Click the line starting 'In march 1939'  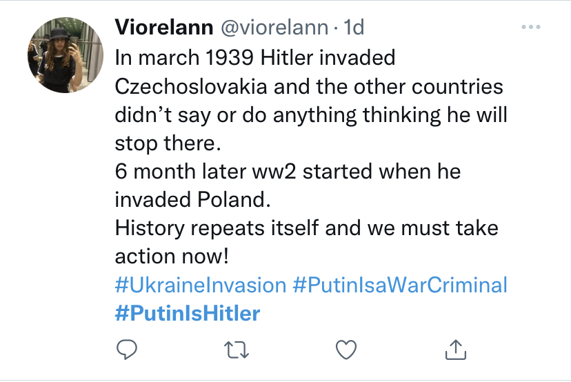[x=255, y=57]
